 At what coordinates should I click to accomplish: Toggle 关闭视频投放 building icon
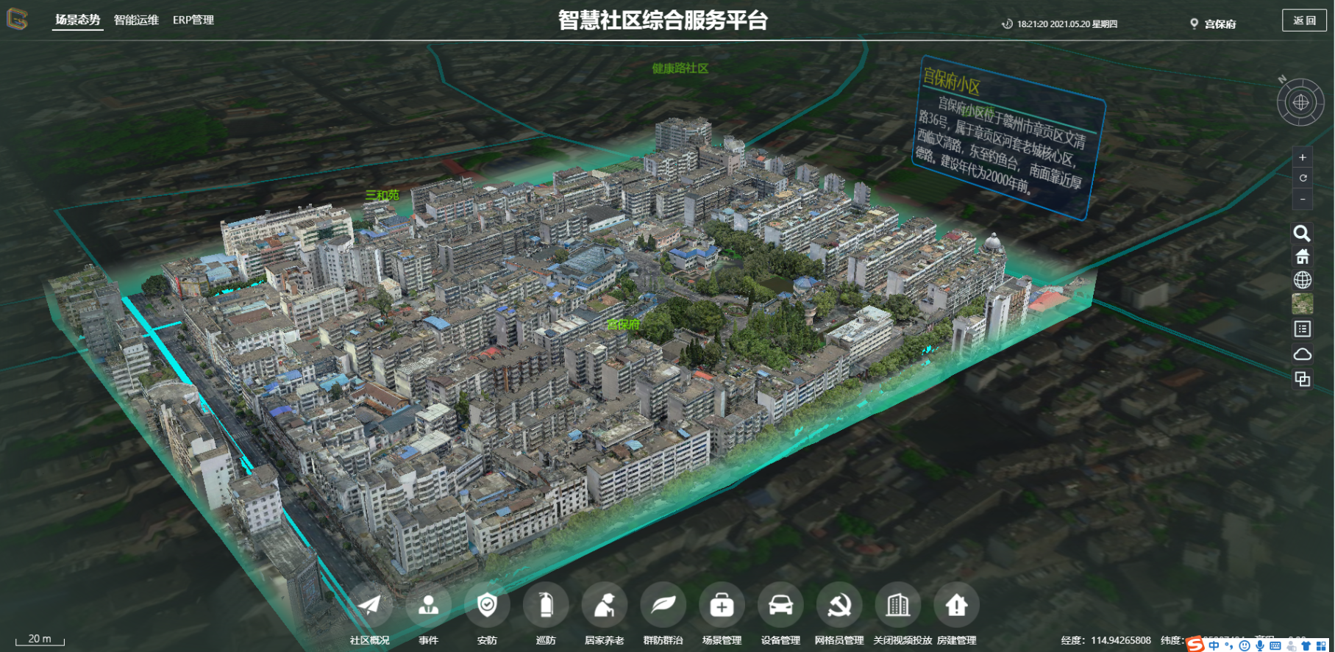coord(898,606)
